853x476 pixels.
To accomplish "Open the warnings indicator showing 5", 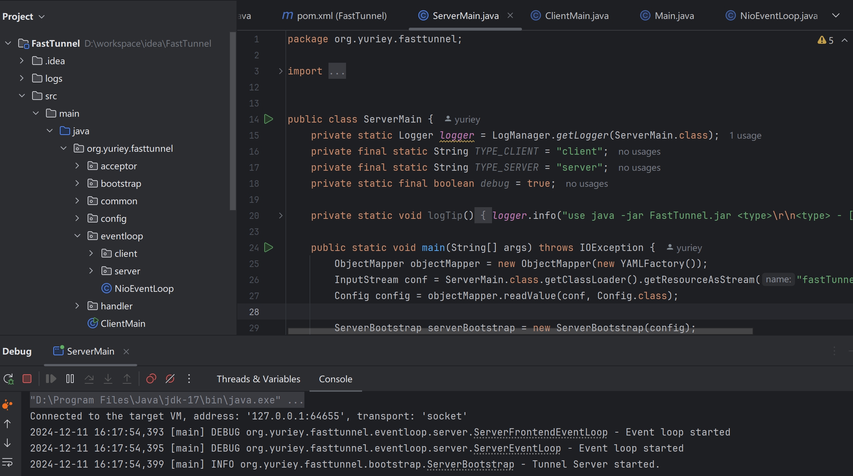I will (x=826, y=40).
